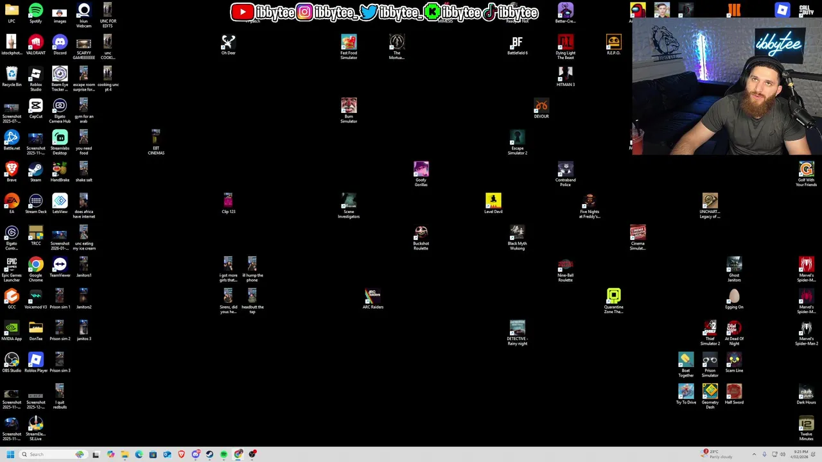The height and width of the screenshot is (462, 822).
Task: Show hidden system tray icons
Action: point(754,454)
